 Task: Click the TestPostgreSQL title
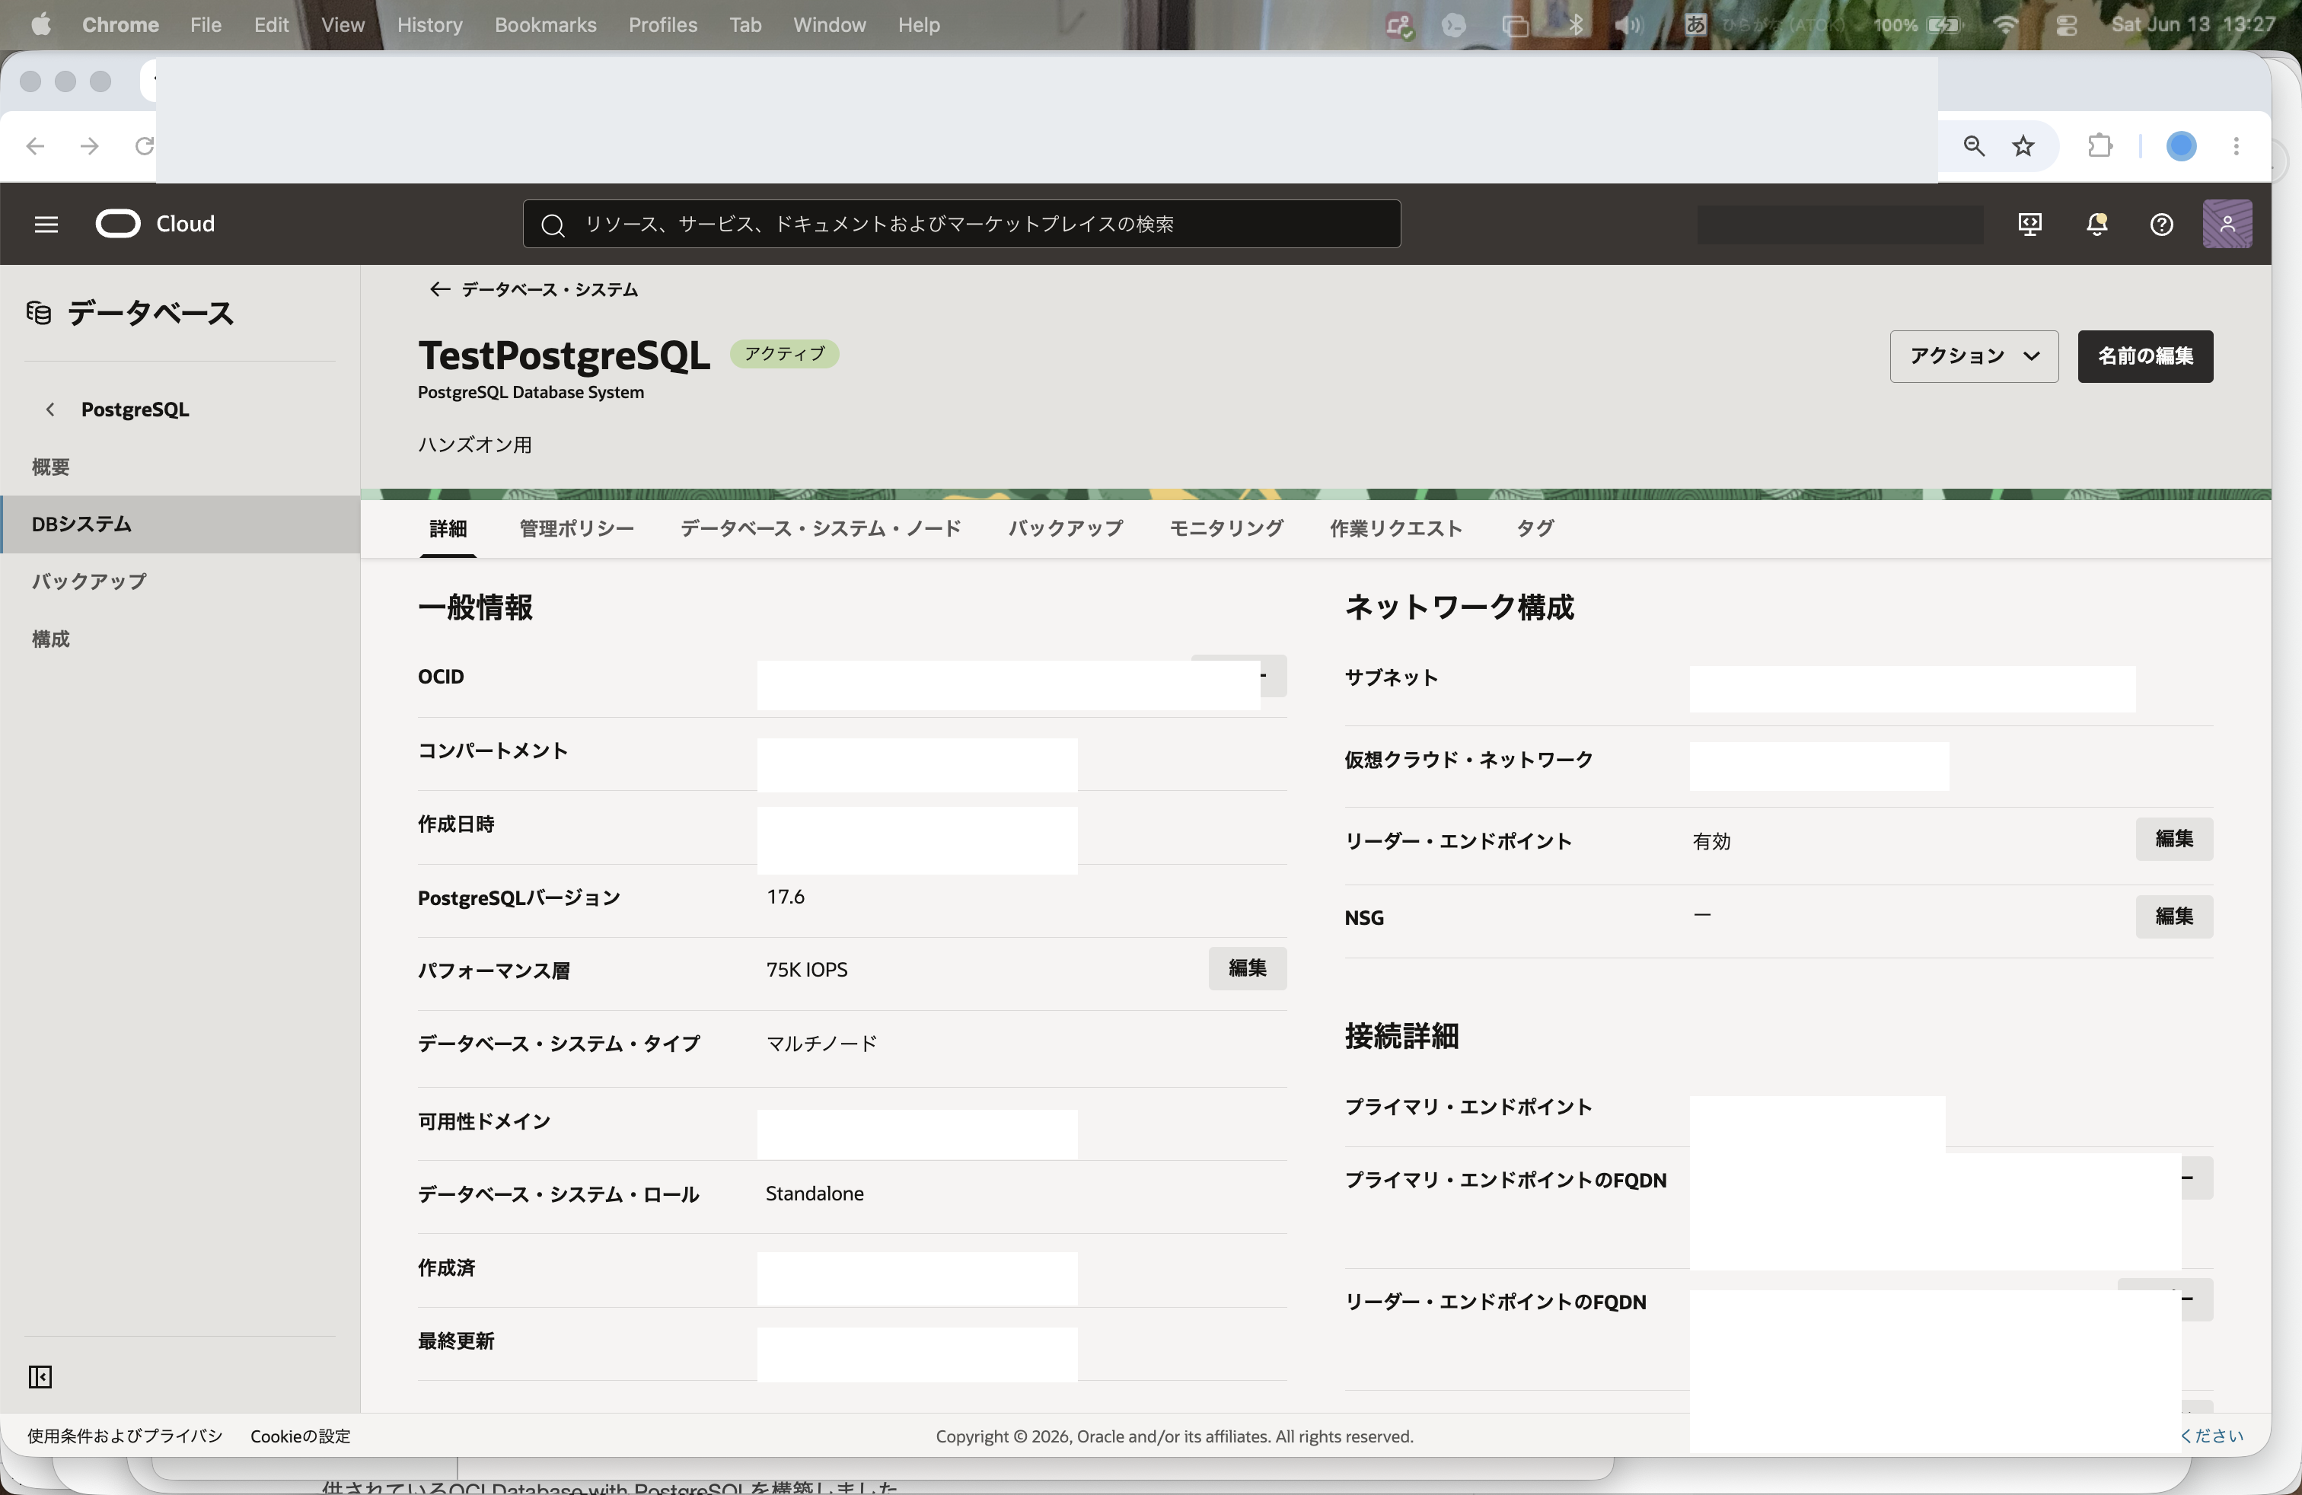(564, 355)
